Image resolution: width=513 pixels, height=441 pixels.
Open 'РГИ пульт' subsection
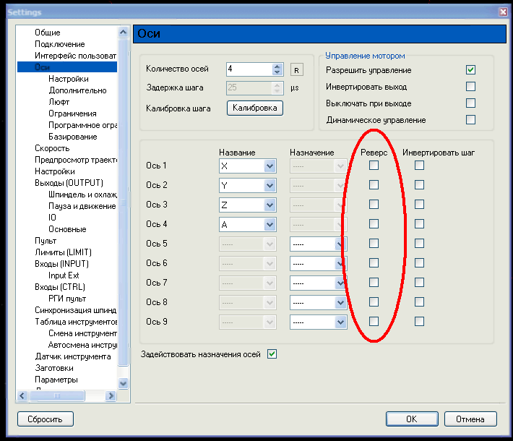[67, 299]
